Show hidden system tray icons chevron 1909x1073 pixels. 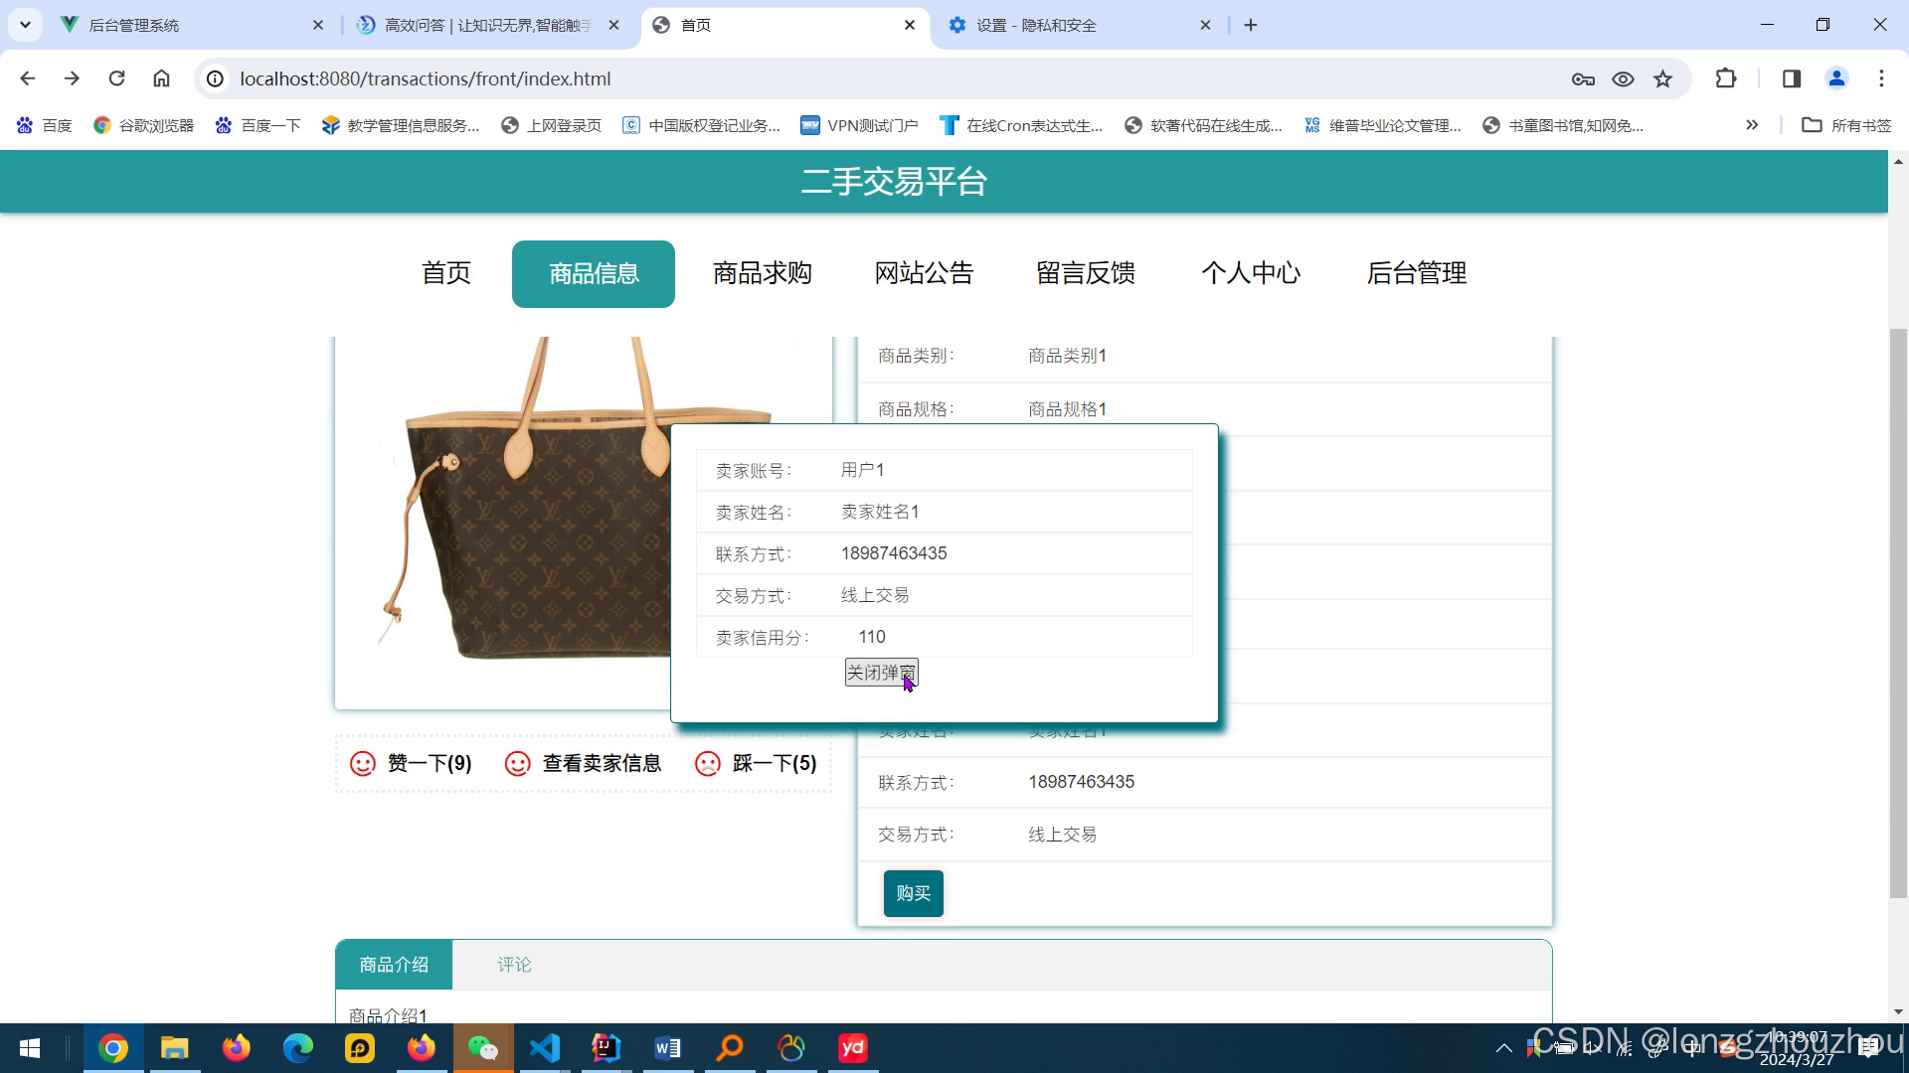(1503, 1048)
